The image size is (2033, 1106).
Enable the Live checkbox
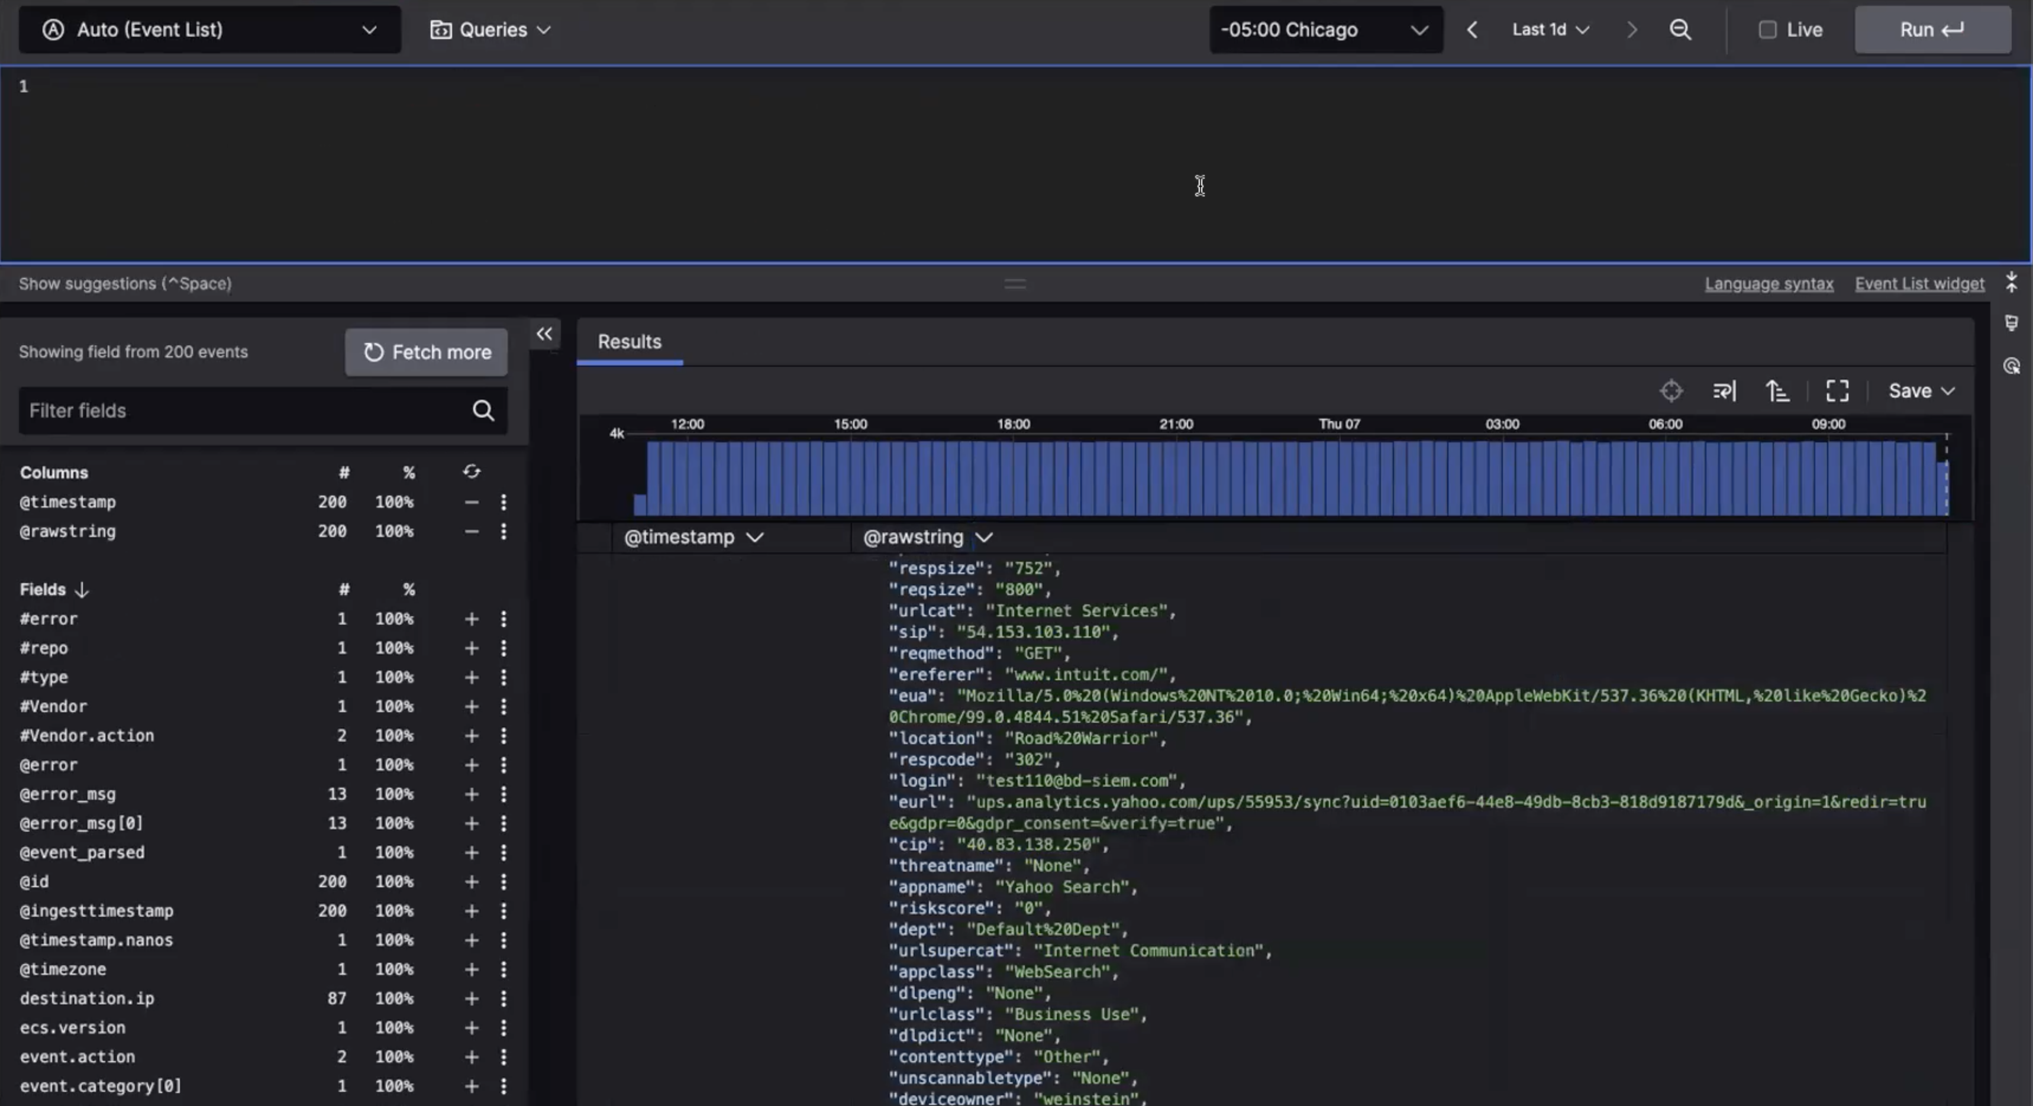1767,30
